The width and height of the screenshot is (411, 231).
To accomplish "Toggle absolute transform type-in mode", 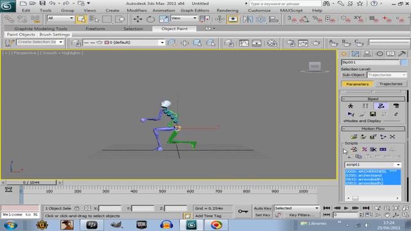I will [x=87, y=208].
